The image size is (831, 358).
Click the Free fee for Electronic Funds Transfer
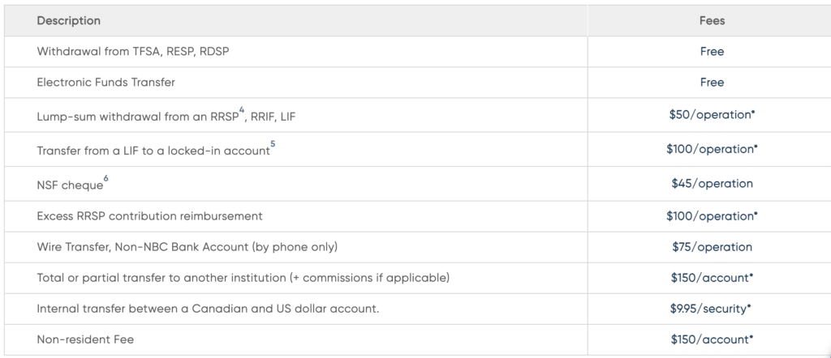[712, 83]
